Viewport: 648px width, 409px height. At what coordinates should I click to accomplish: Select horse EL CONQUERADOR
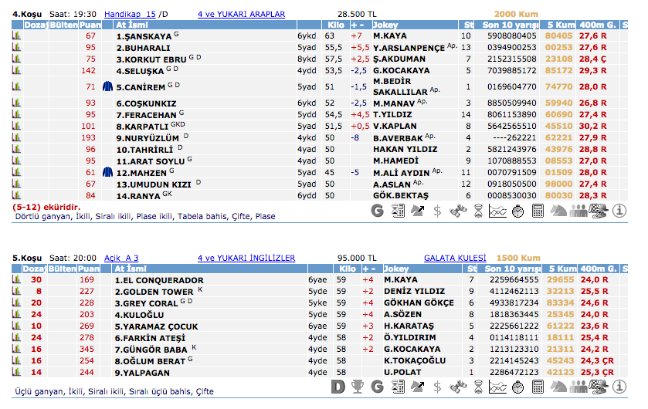[x=159, y=280]
